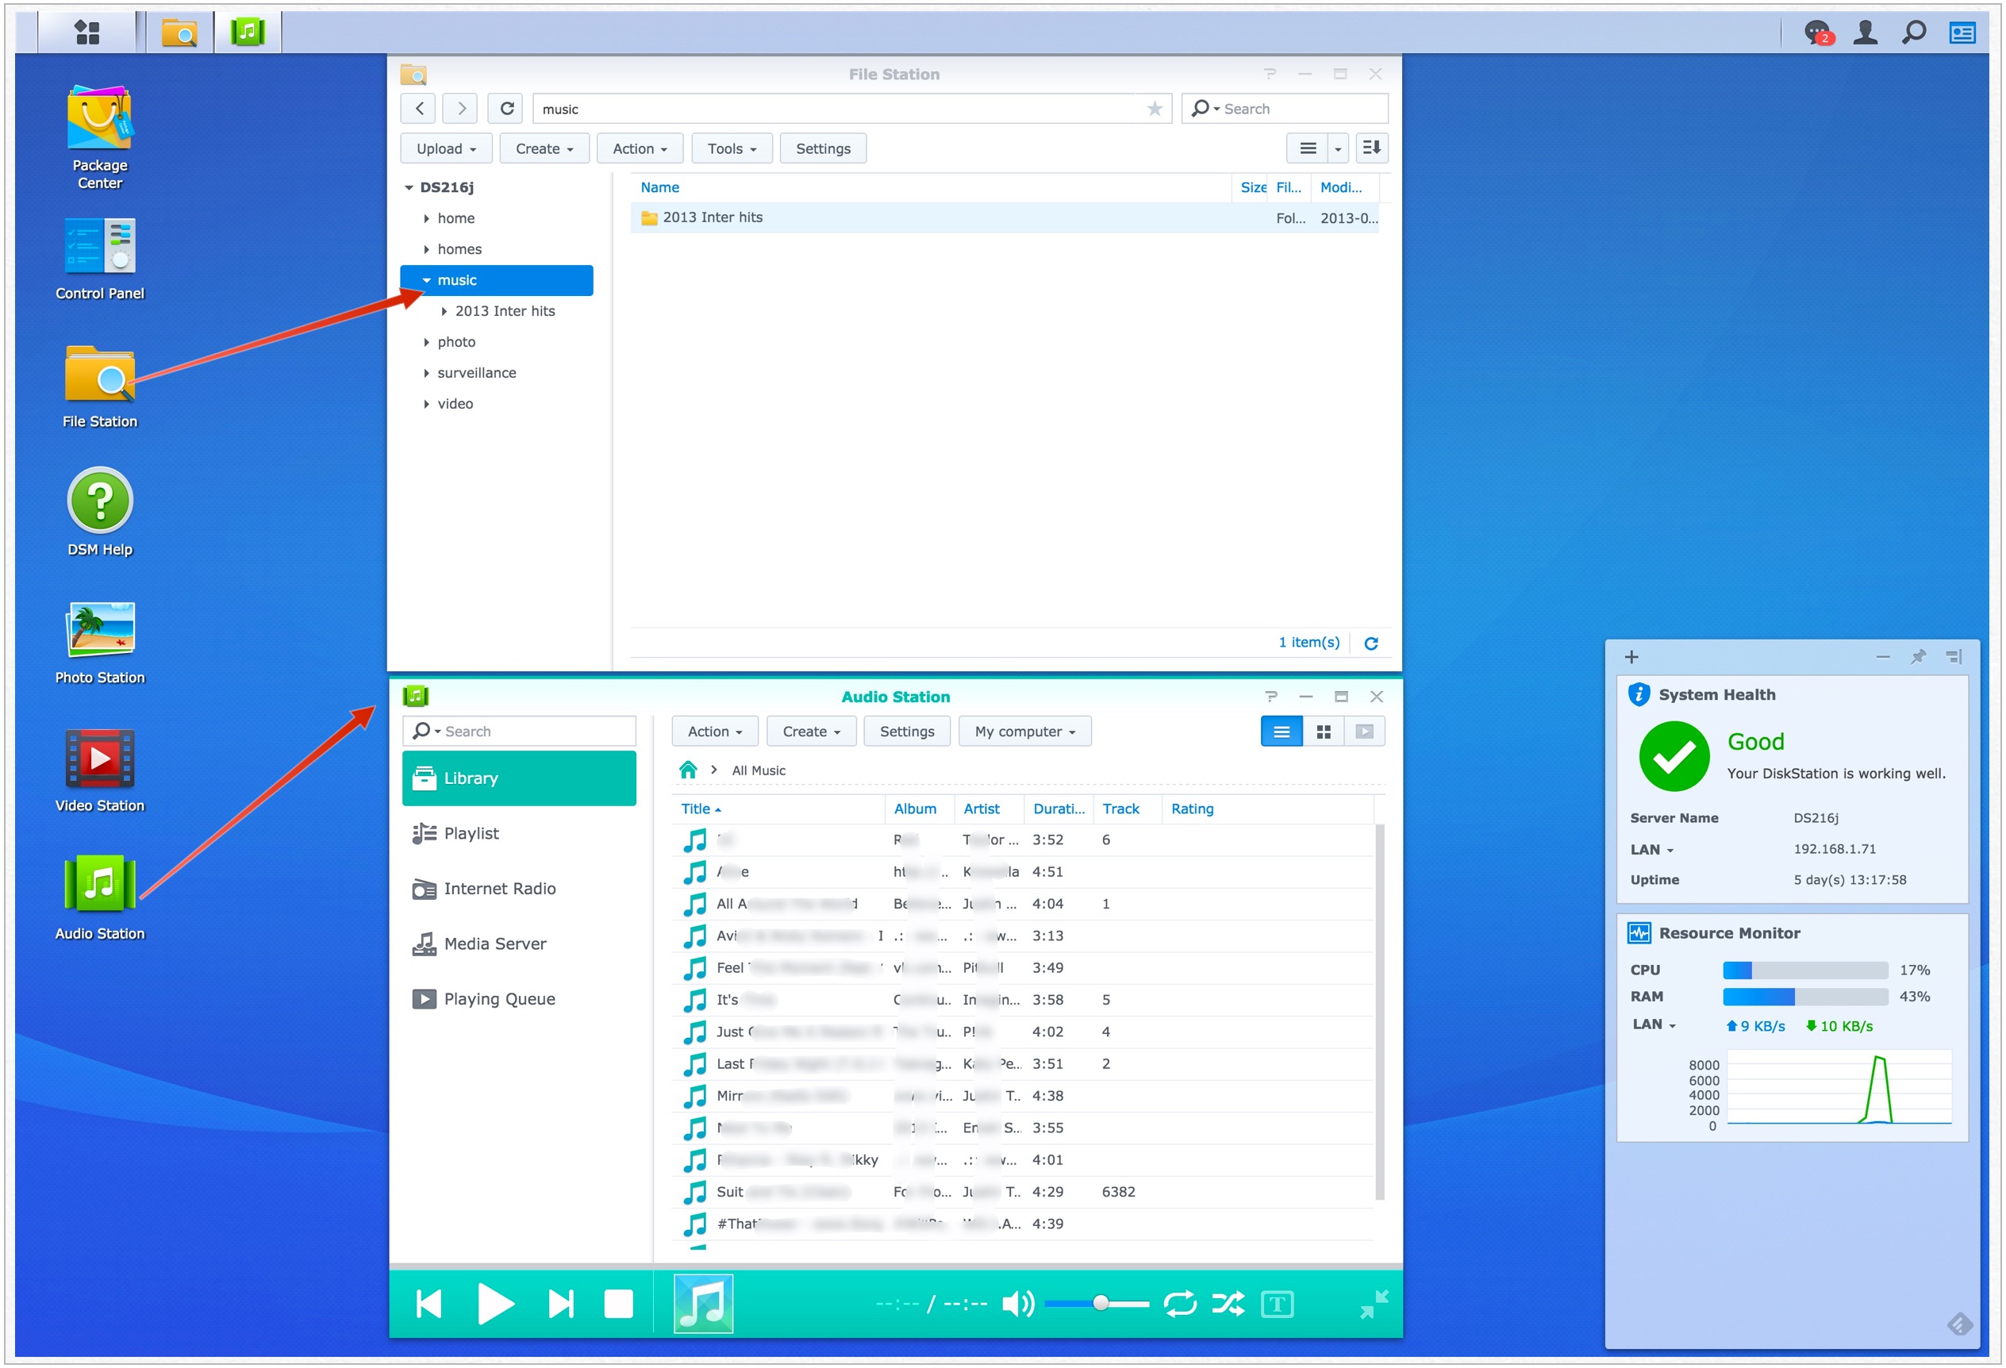Collapse the music tree folder
2006x1368 pixels.
tap(426, 281)
